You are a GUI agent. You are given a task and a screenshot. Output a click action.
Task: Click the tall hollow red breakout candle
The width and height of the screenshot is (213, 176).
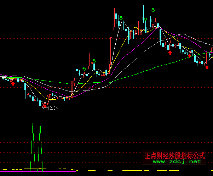pyautogui.click(x=111, y=51)
